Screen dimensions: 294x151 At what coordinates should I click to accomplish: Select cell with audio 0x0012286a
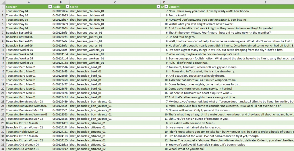[61, 11]
